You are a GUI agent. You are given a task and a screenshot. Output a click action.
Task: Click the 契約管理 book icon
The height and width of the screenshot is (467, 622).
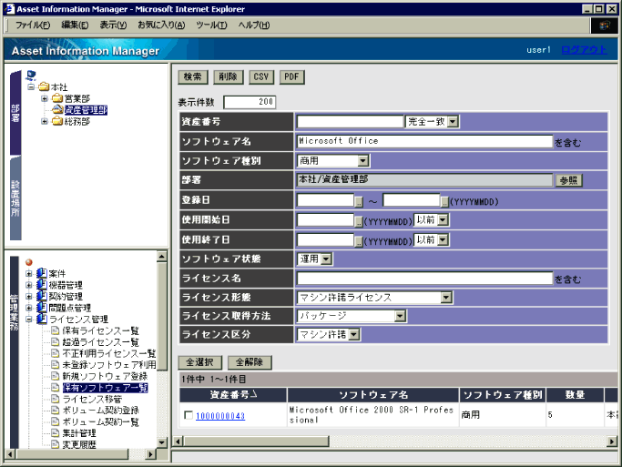pos(42,296)
